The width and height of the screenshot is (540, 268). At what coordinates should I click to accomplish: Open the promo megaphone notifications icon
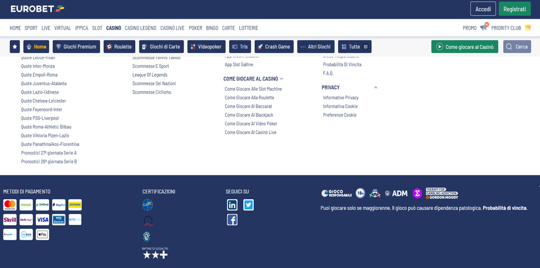[x=484, y=27]
